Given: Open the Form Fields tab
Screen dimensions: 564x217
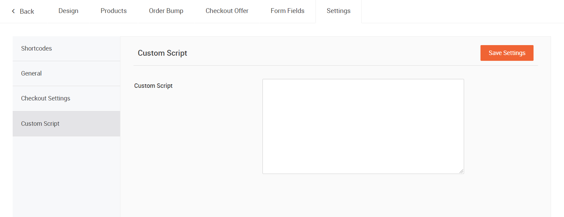Looking at the screenshot, I should [x=287, y=11].
